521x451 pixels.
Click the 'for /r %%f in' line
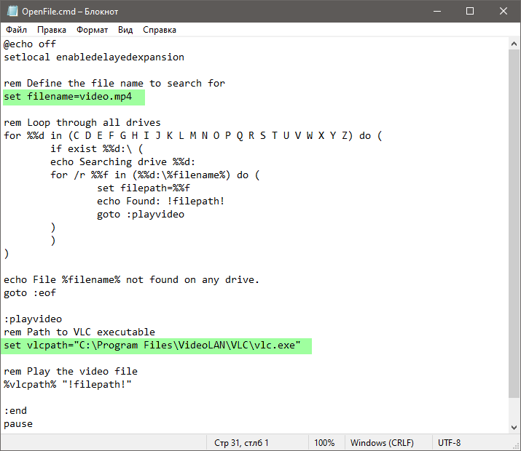coord(154,175)
